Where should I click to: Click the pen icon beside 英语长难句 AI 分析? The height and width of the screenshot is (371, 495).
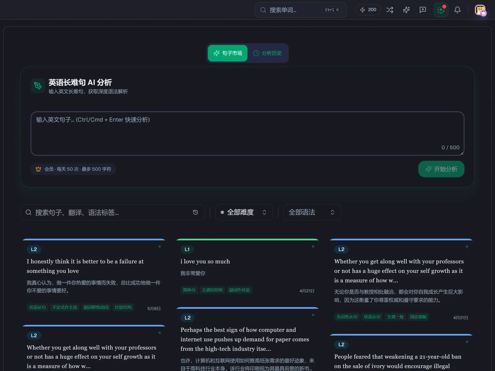(x=38, y=86)
